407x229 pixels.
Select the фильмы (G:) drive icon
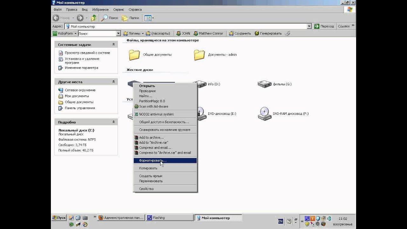pyautogui.click(x=264, y=84)
